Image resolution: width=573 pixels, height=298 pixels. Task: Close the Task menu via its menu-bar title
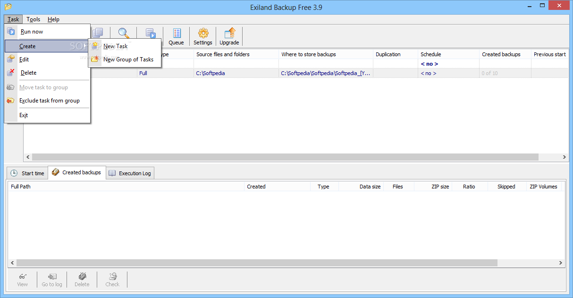point(13,19)
